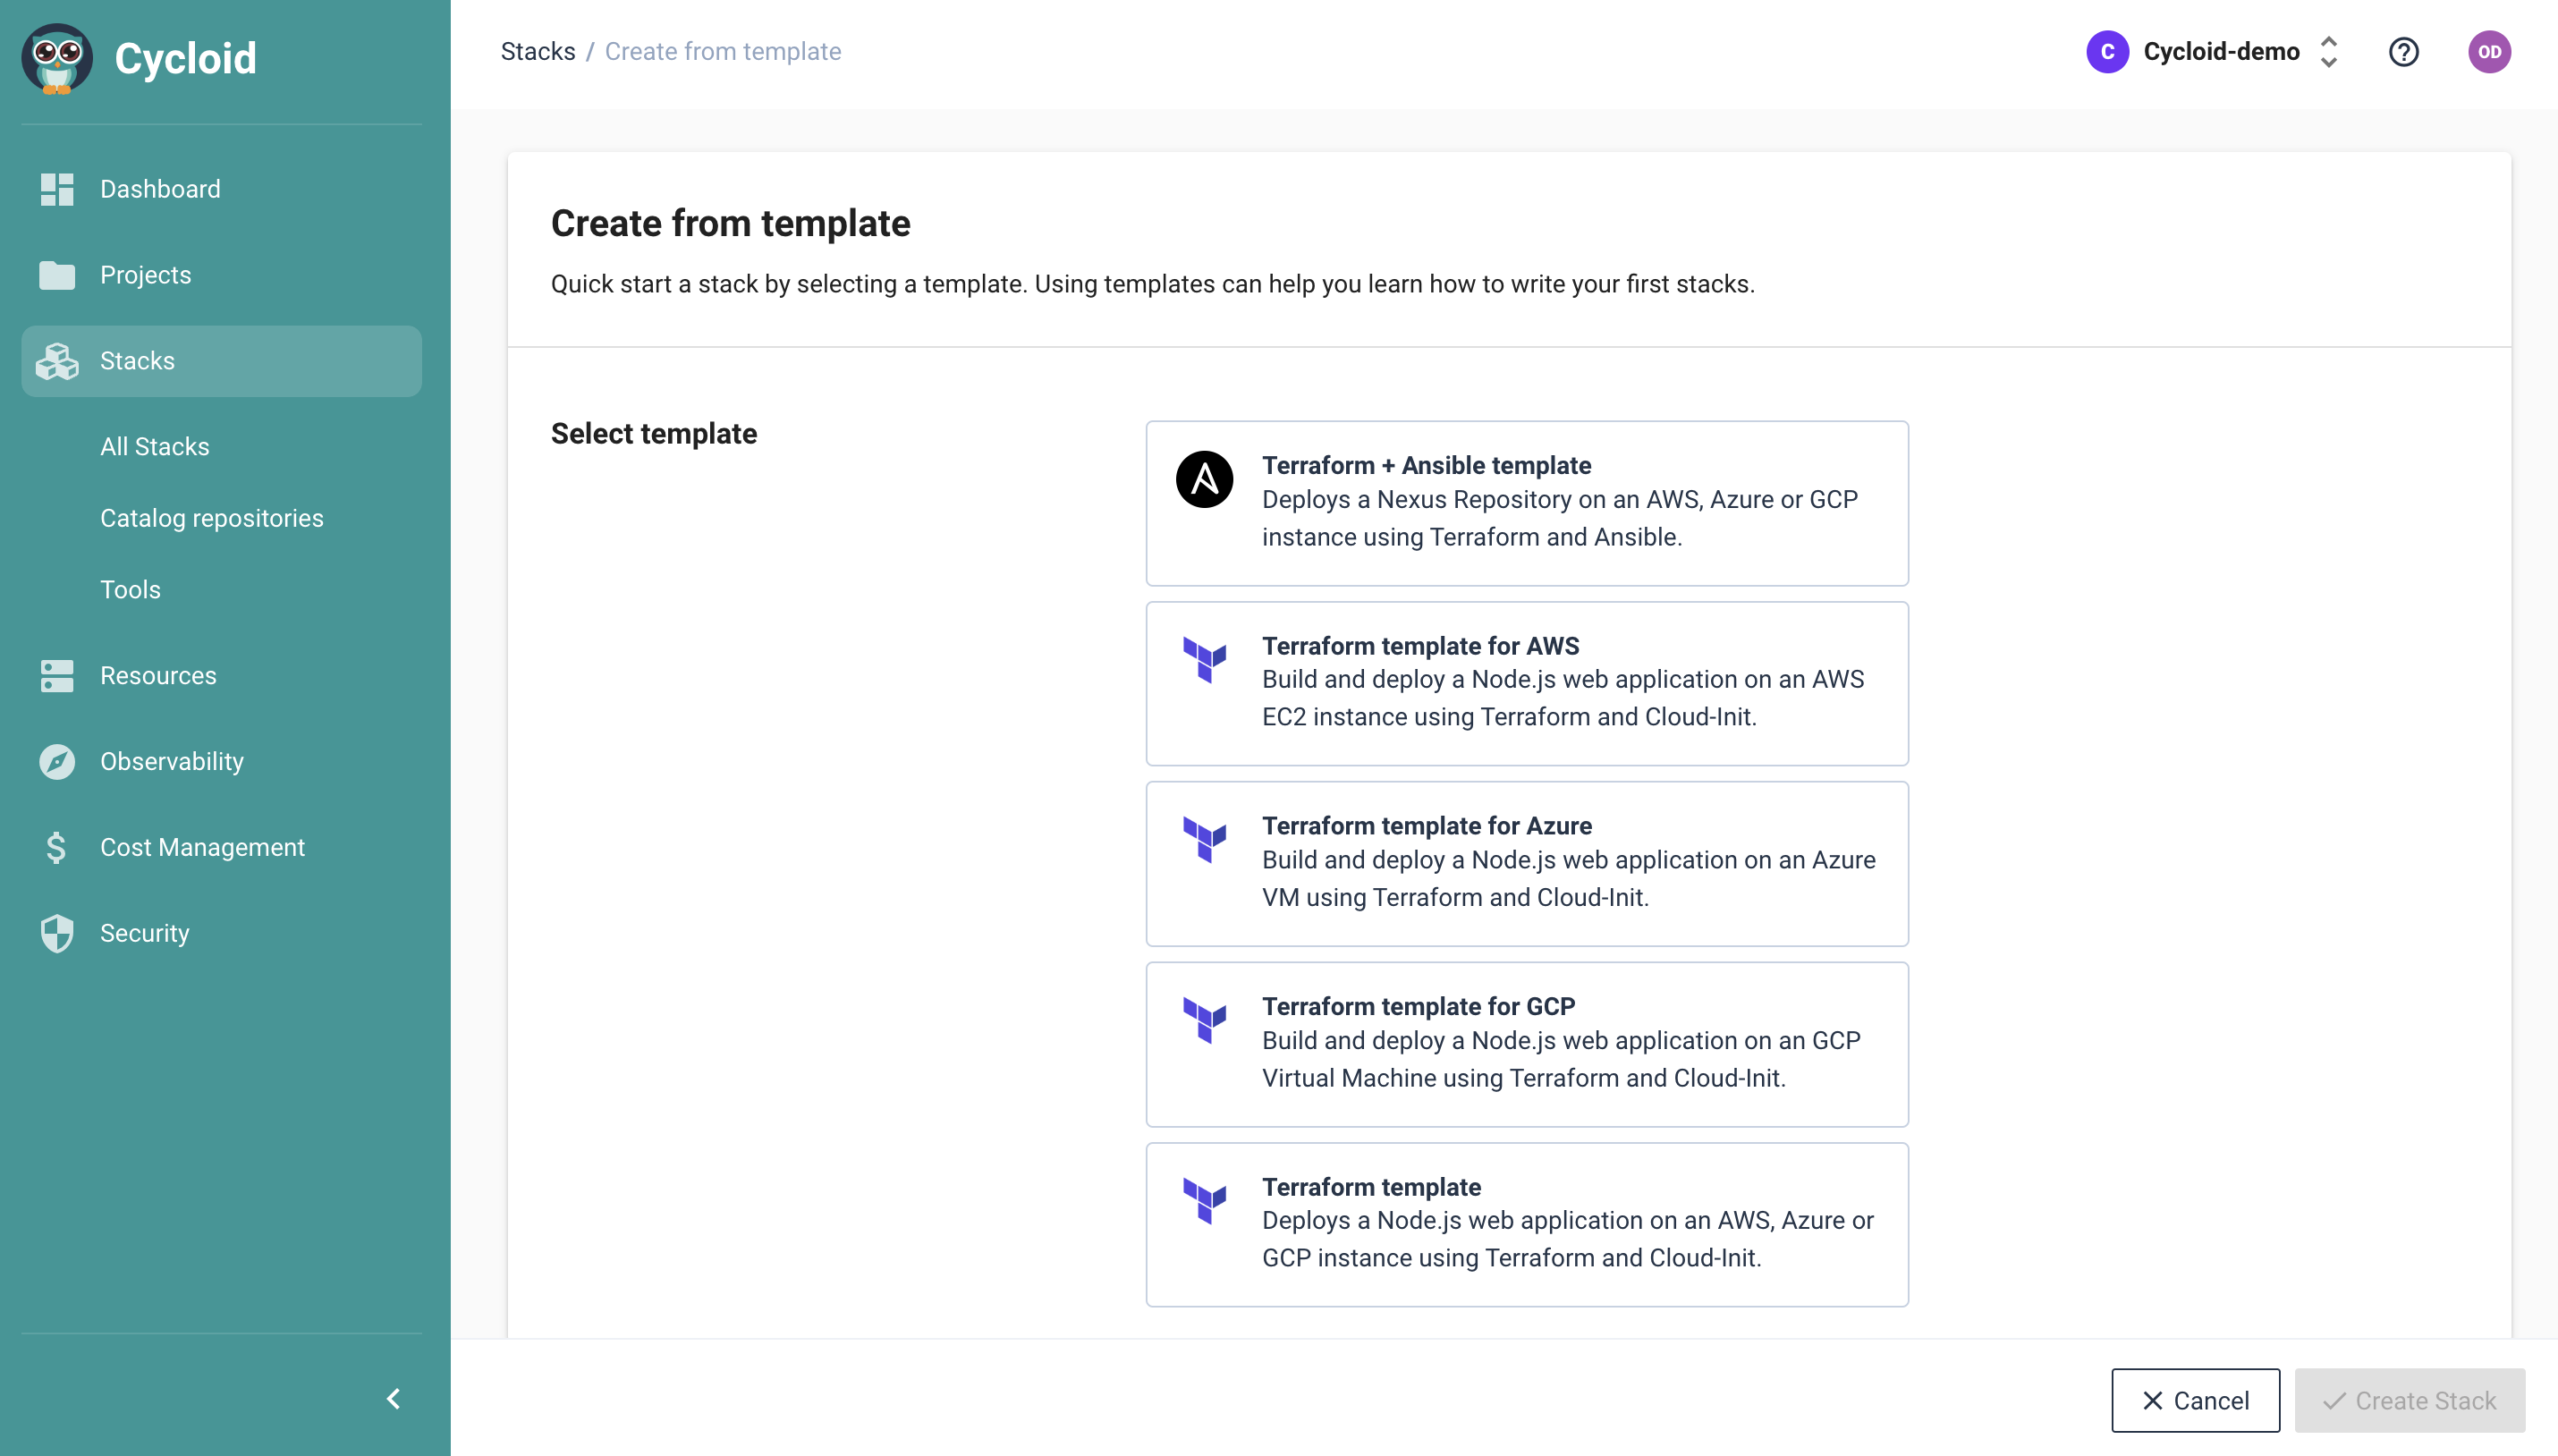Click the Cancel button

click(2195, 1401)
